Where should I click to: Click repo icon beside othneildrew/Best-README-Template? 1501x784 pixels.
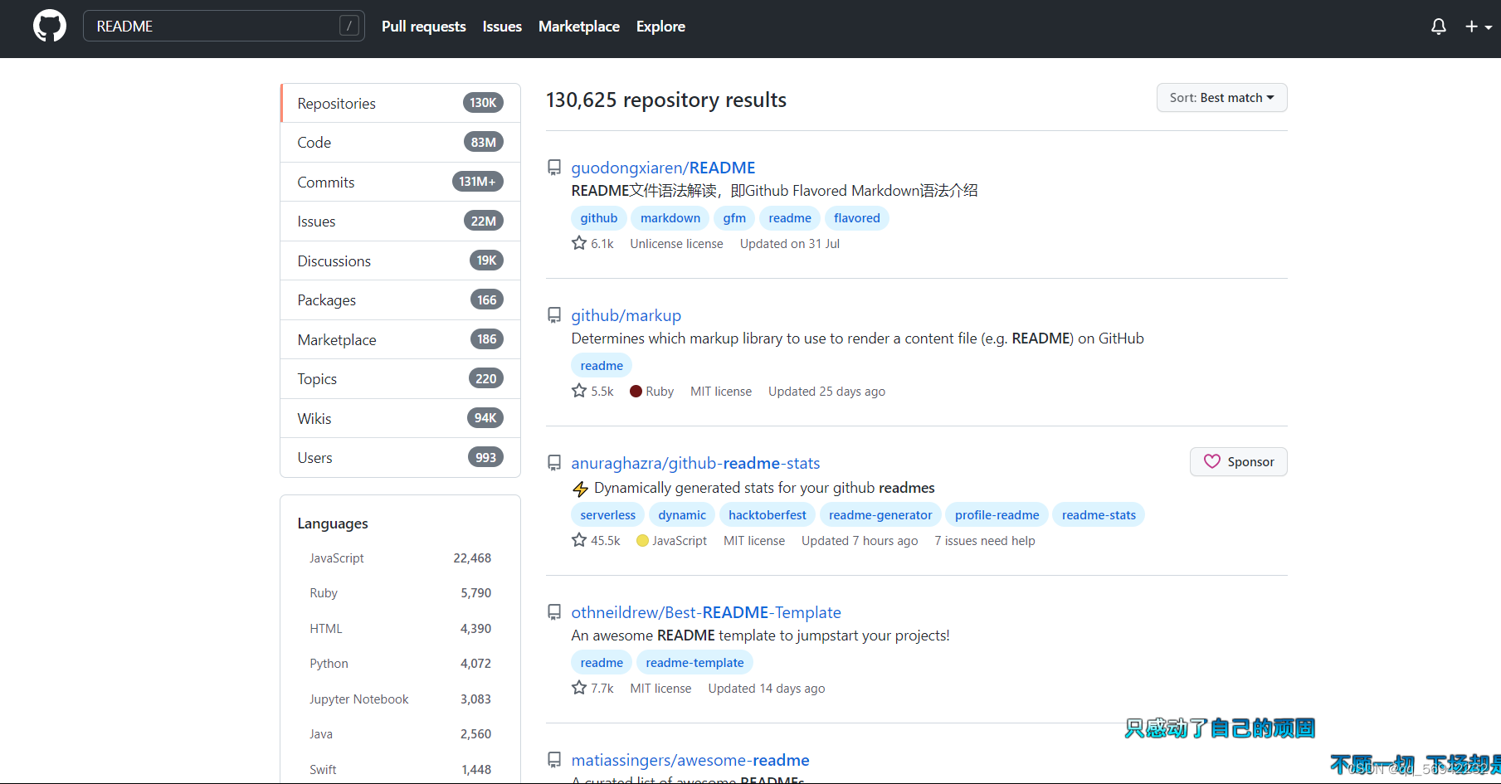tap(554, 612)
